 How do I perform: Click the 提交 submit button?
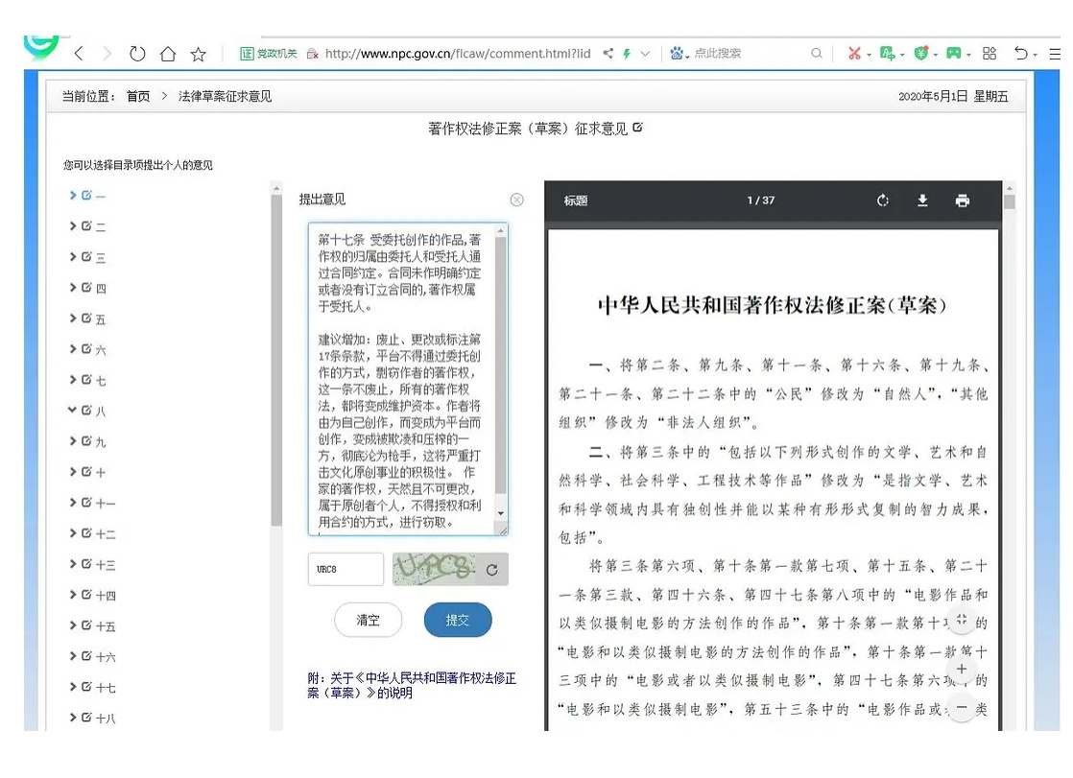[458, 620]
